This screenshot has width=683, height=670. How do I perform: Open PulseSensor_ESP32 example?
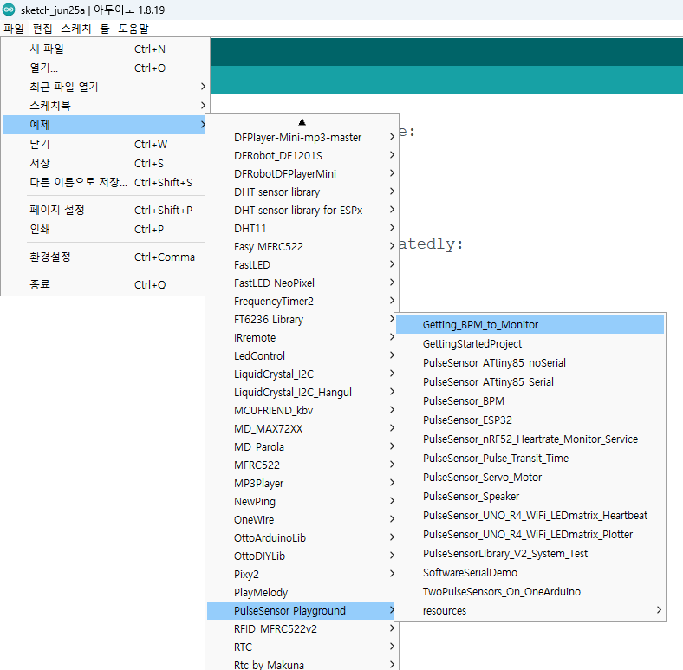tap(530, 420)
